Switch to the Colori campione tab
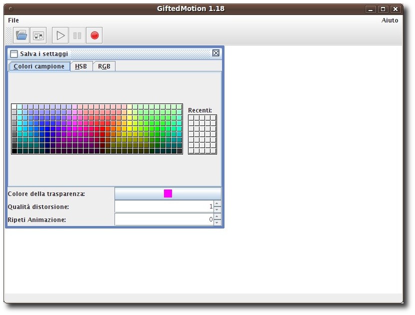 [39, 66]
